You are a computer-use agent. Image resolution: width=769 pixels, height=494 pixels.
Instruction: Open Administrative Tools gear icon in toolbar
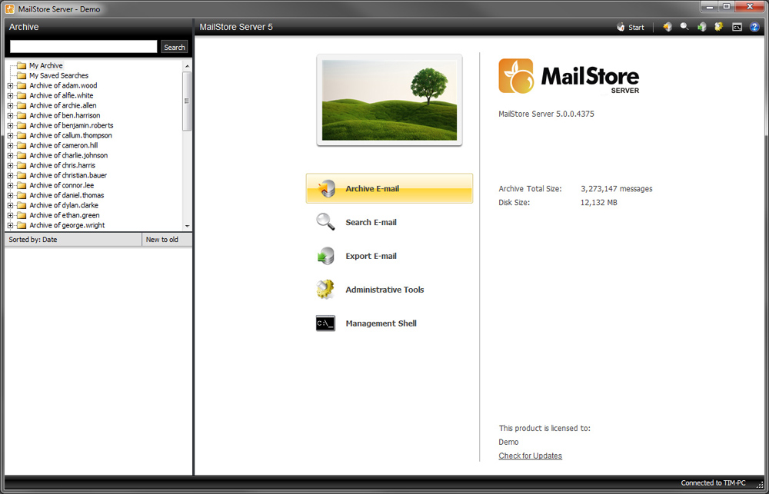(719, 27)
